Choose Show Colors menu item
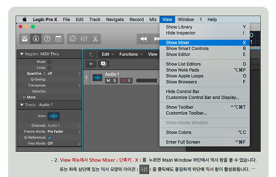 [205, 132]
